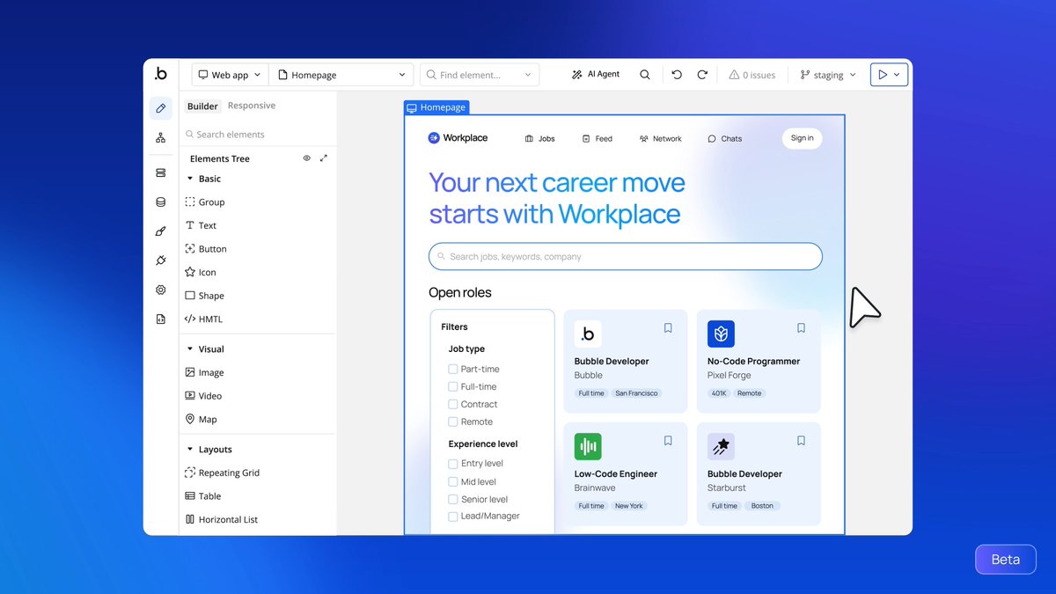Open the Plugins plug icon in sidebar
Image resolution: width=1056 pixels, height=594 pixels.
[160, 260]
